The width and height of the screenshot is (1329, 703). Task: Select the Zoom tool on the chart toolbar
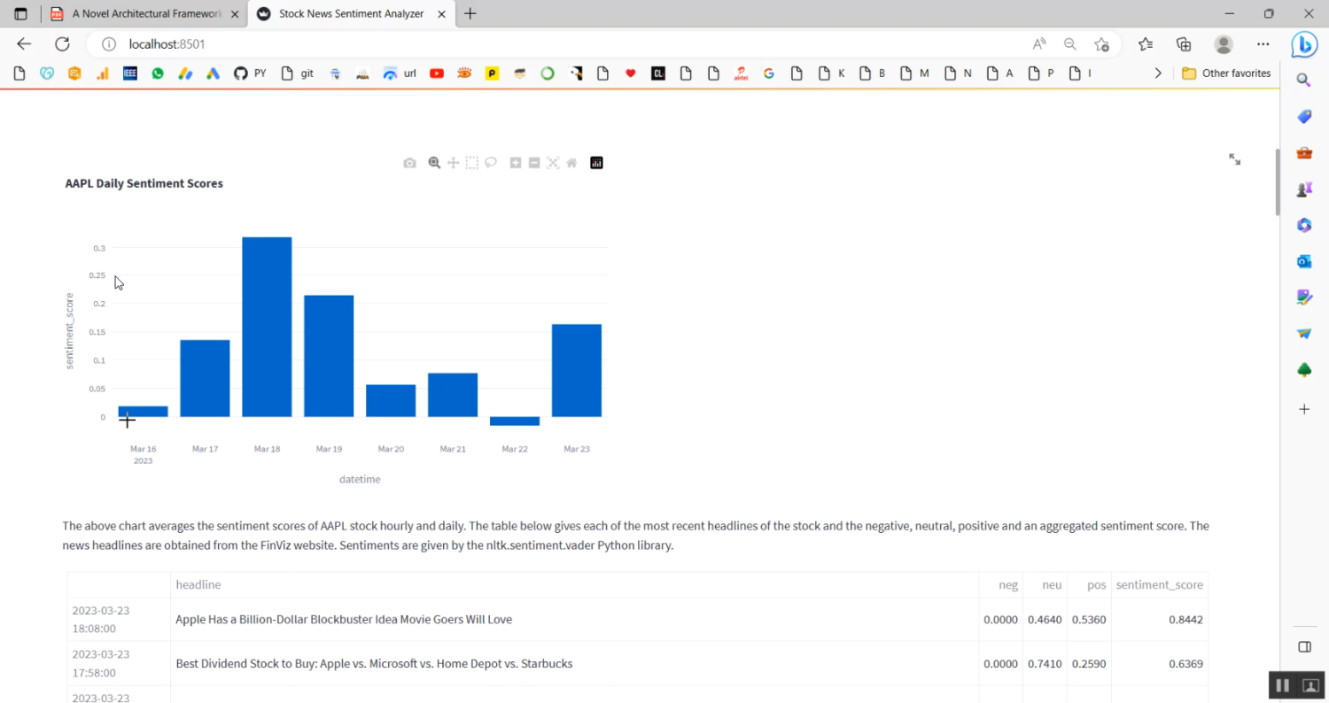click(x=434, y=162)
